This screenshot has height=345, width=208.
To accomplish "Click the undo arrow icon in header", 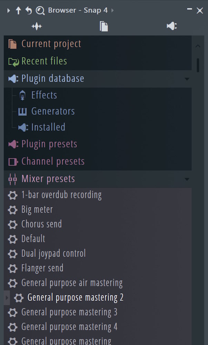I will point(29,10).
